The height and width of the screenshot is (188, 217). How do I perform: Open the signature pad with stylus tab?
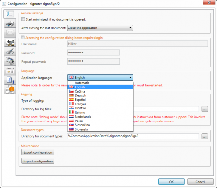[10, 52]
